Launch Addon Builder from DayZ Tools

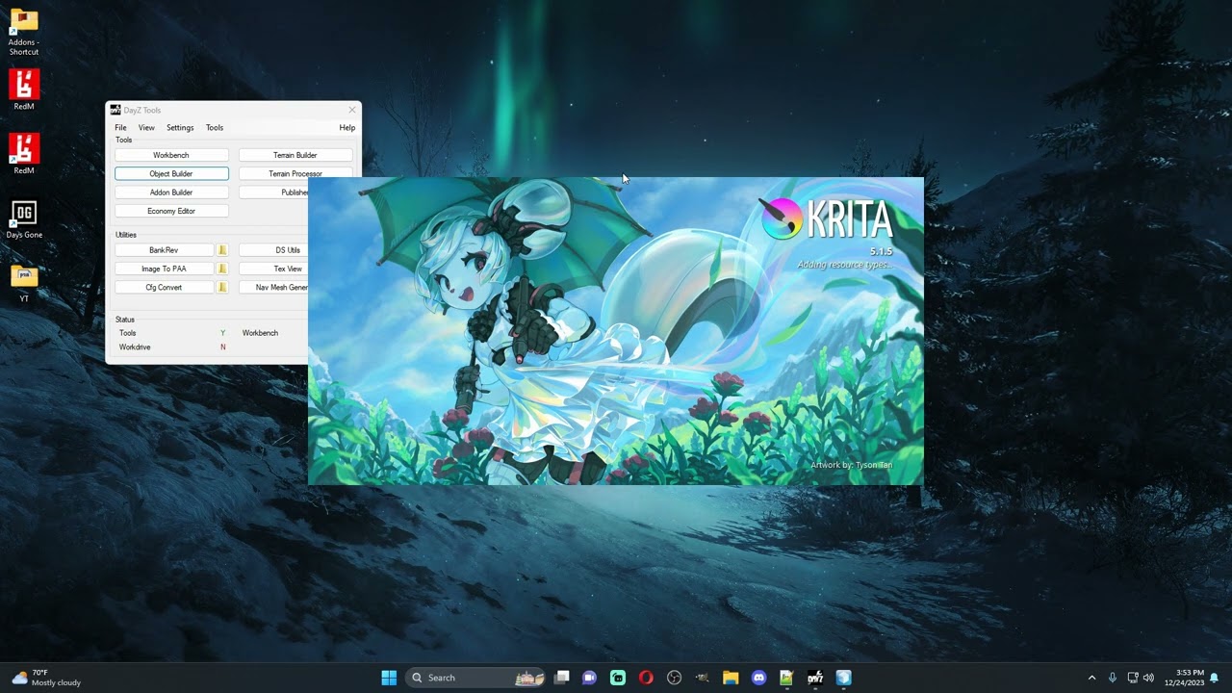[171, 192]
